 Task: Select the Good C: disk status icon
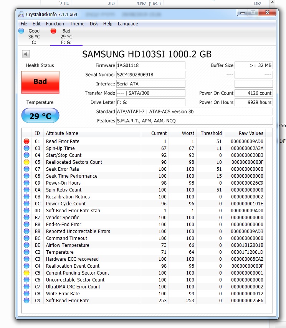(21, 31)
